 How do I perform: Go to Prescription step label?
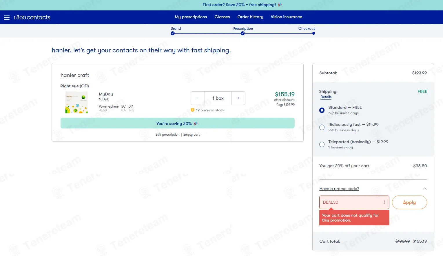point(243,28)
